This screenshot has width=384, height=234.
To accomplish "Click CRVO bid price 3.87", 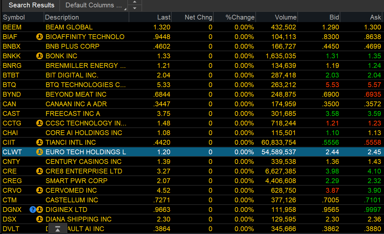I will pyautogui.click(x=332, y=190).
